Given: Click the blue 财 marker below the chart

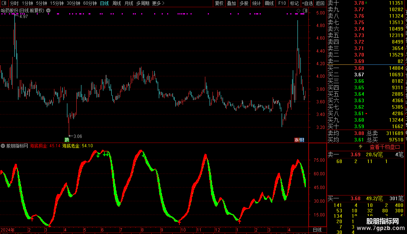Looking at the screenshot, I should 301,140.
